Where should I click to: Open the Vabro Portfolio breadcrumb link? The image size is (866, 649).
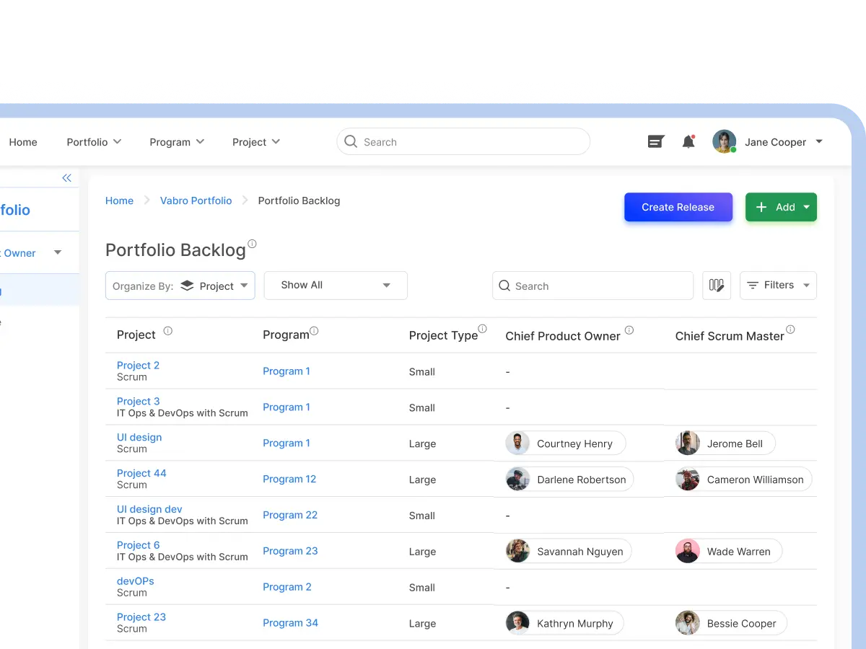click(x=196, y=200)
